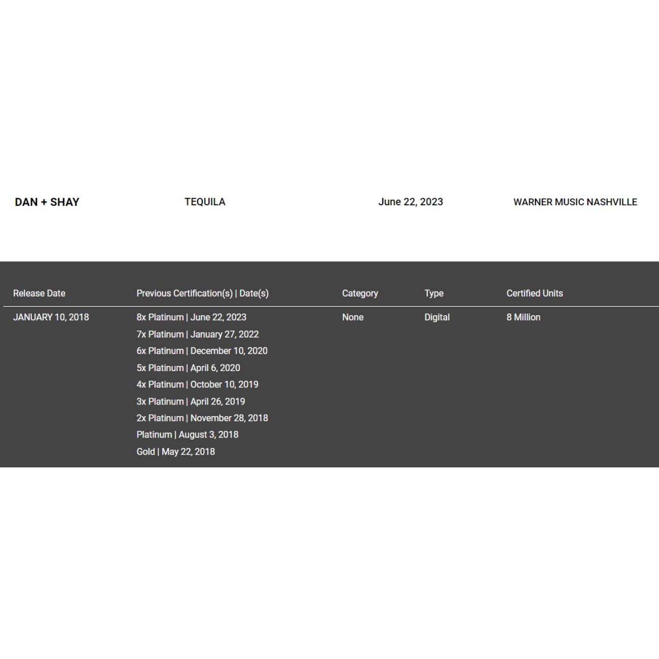
Task: Click the 8x Platinum | June 22, 2023 entry
Action: coord(192,317)
